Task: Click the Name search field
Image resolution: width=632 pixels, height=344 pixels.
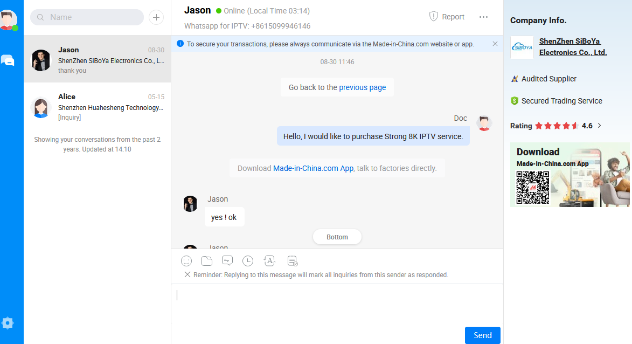Action: click(x=92, y=17)
